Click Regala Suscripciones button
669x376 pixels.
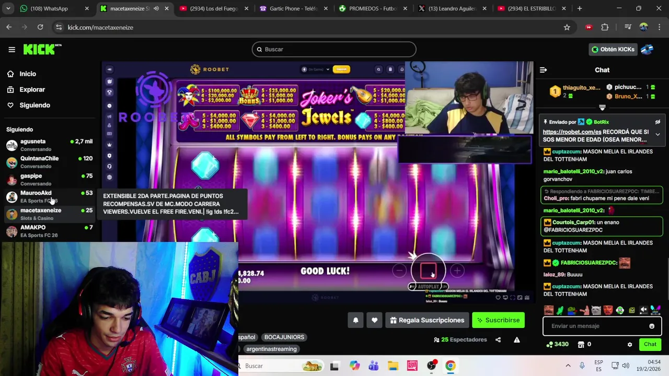point(427,320)
